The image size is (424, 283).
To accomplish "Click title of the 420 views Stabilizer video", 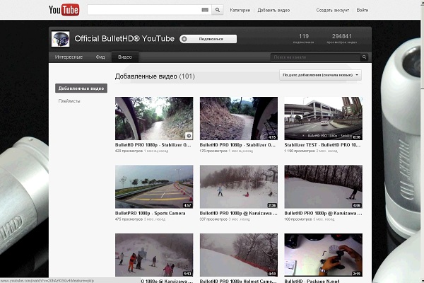I will 153,145.
